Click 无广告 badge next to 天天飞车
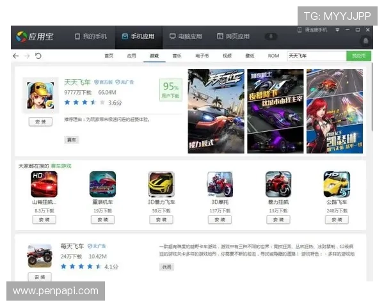Viewport: 384px width, 307px height. click(x=125, y=83)
